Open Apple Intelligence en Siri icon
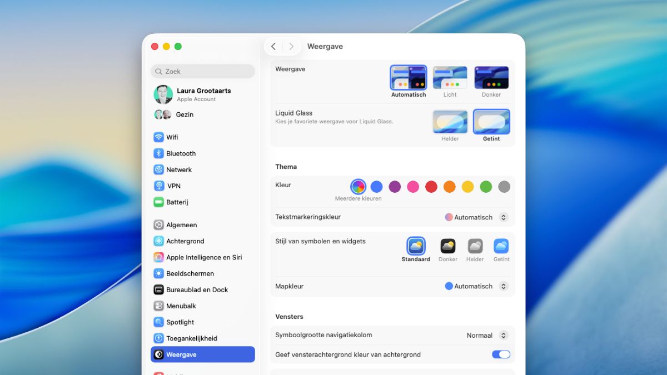Viewport: 667px width, 375px height. coord(159,257)
